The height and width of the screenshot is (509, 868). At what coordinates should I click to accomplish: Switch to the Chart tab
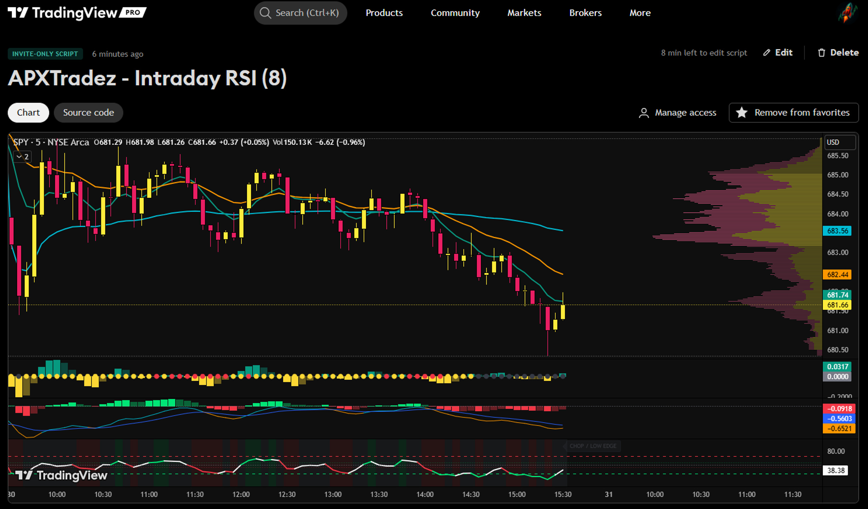(28, 113)
